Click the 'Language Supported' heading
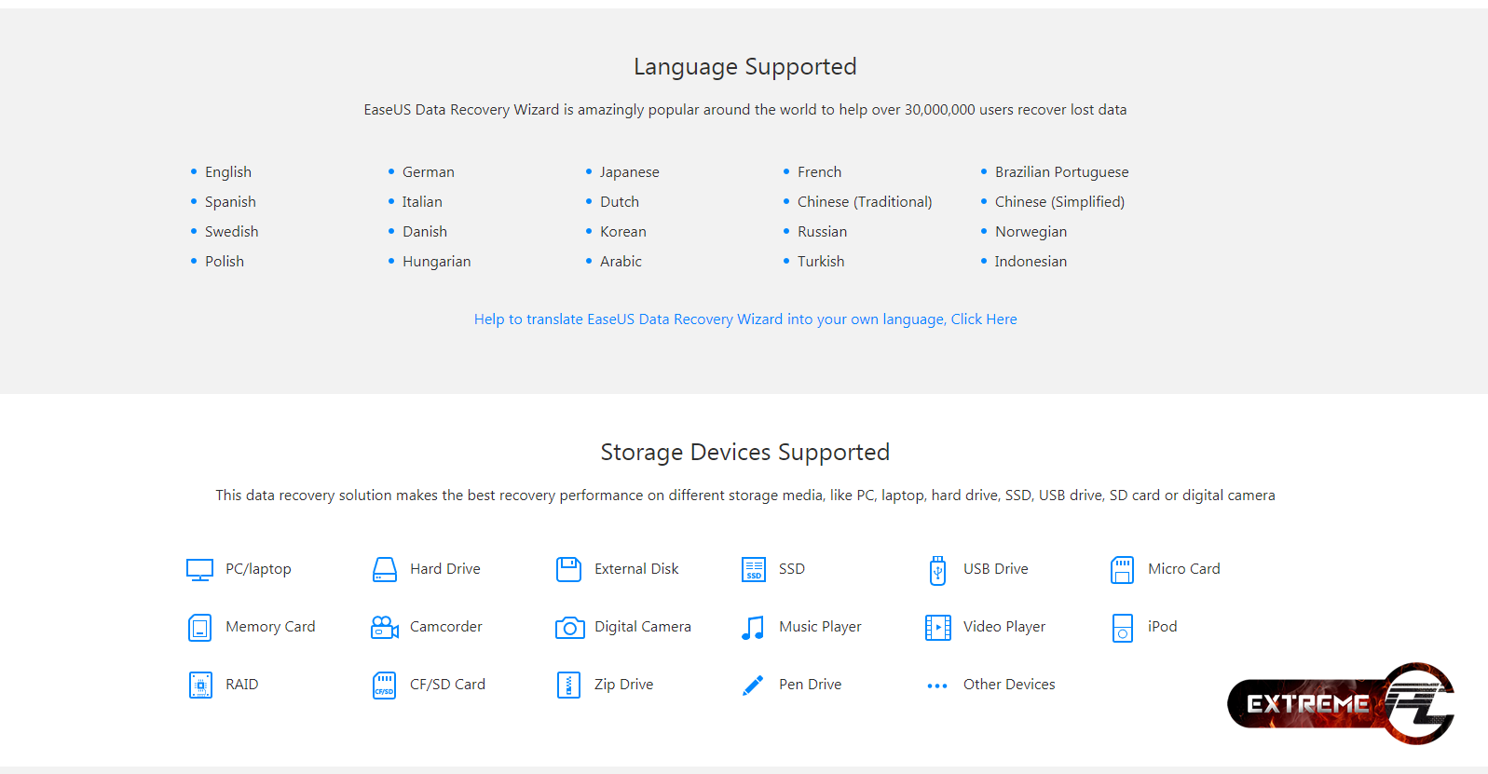 click(745, 67)
